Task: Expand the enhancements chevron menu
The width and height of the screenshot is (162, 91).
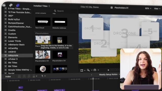Action: (x=92, y=70)
